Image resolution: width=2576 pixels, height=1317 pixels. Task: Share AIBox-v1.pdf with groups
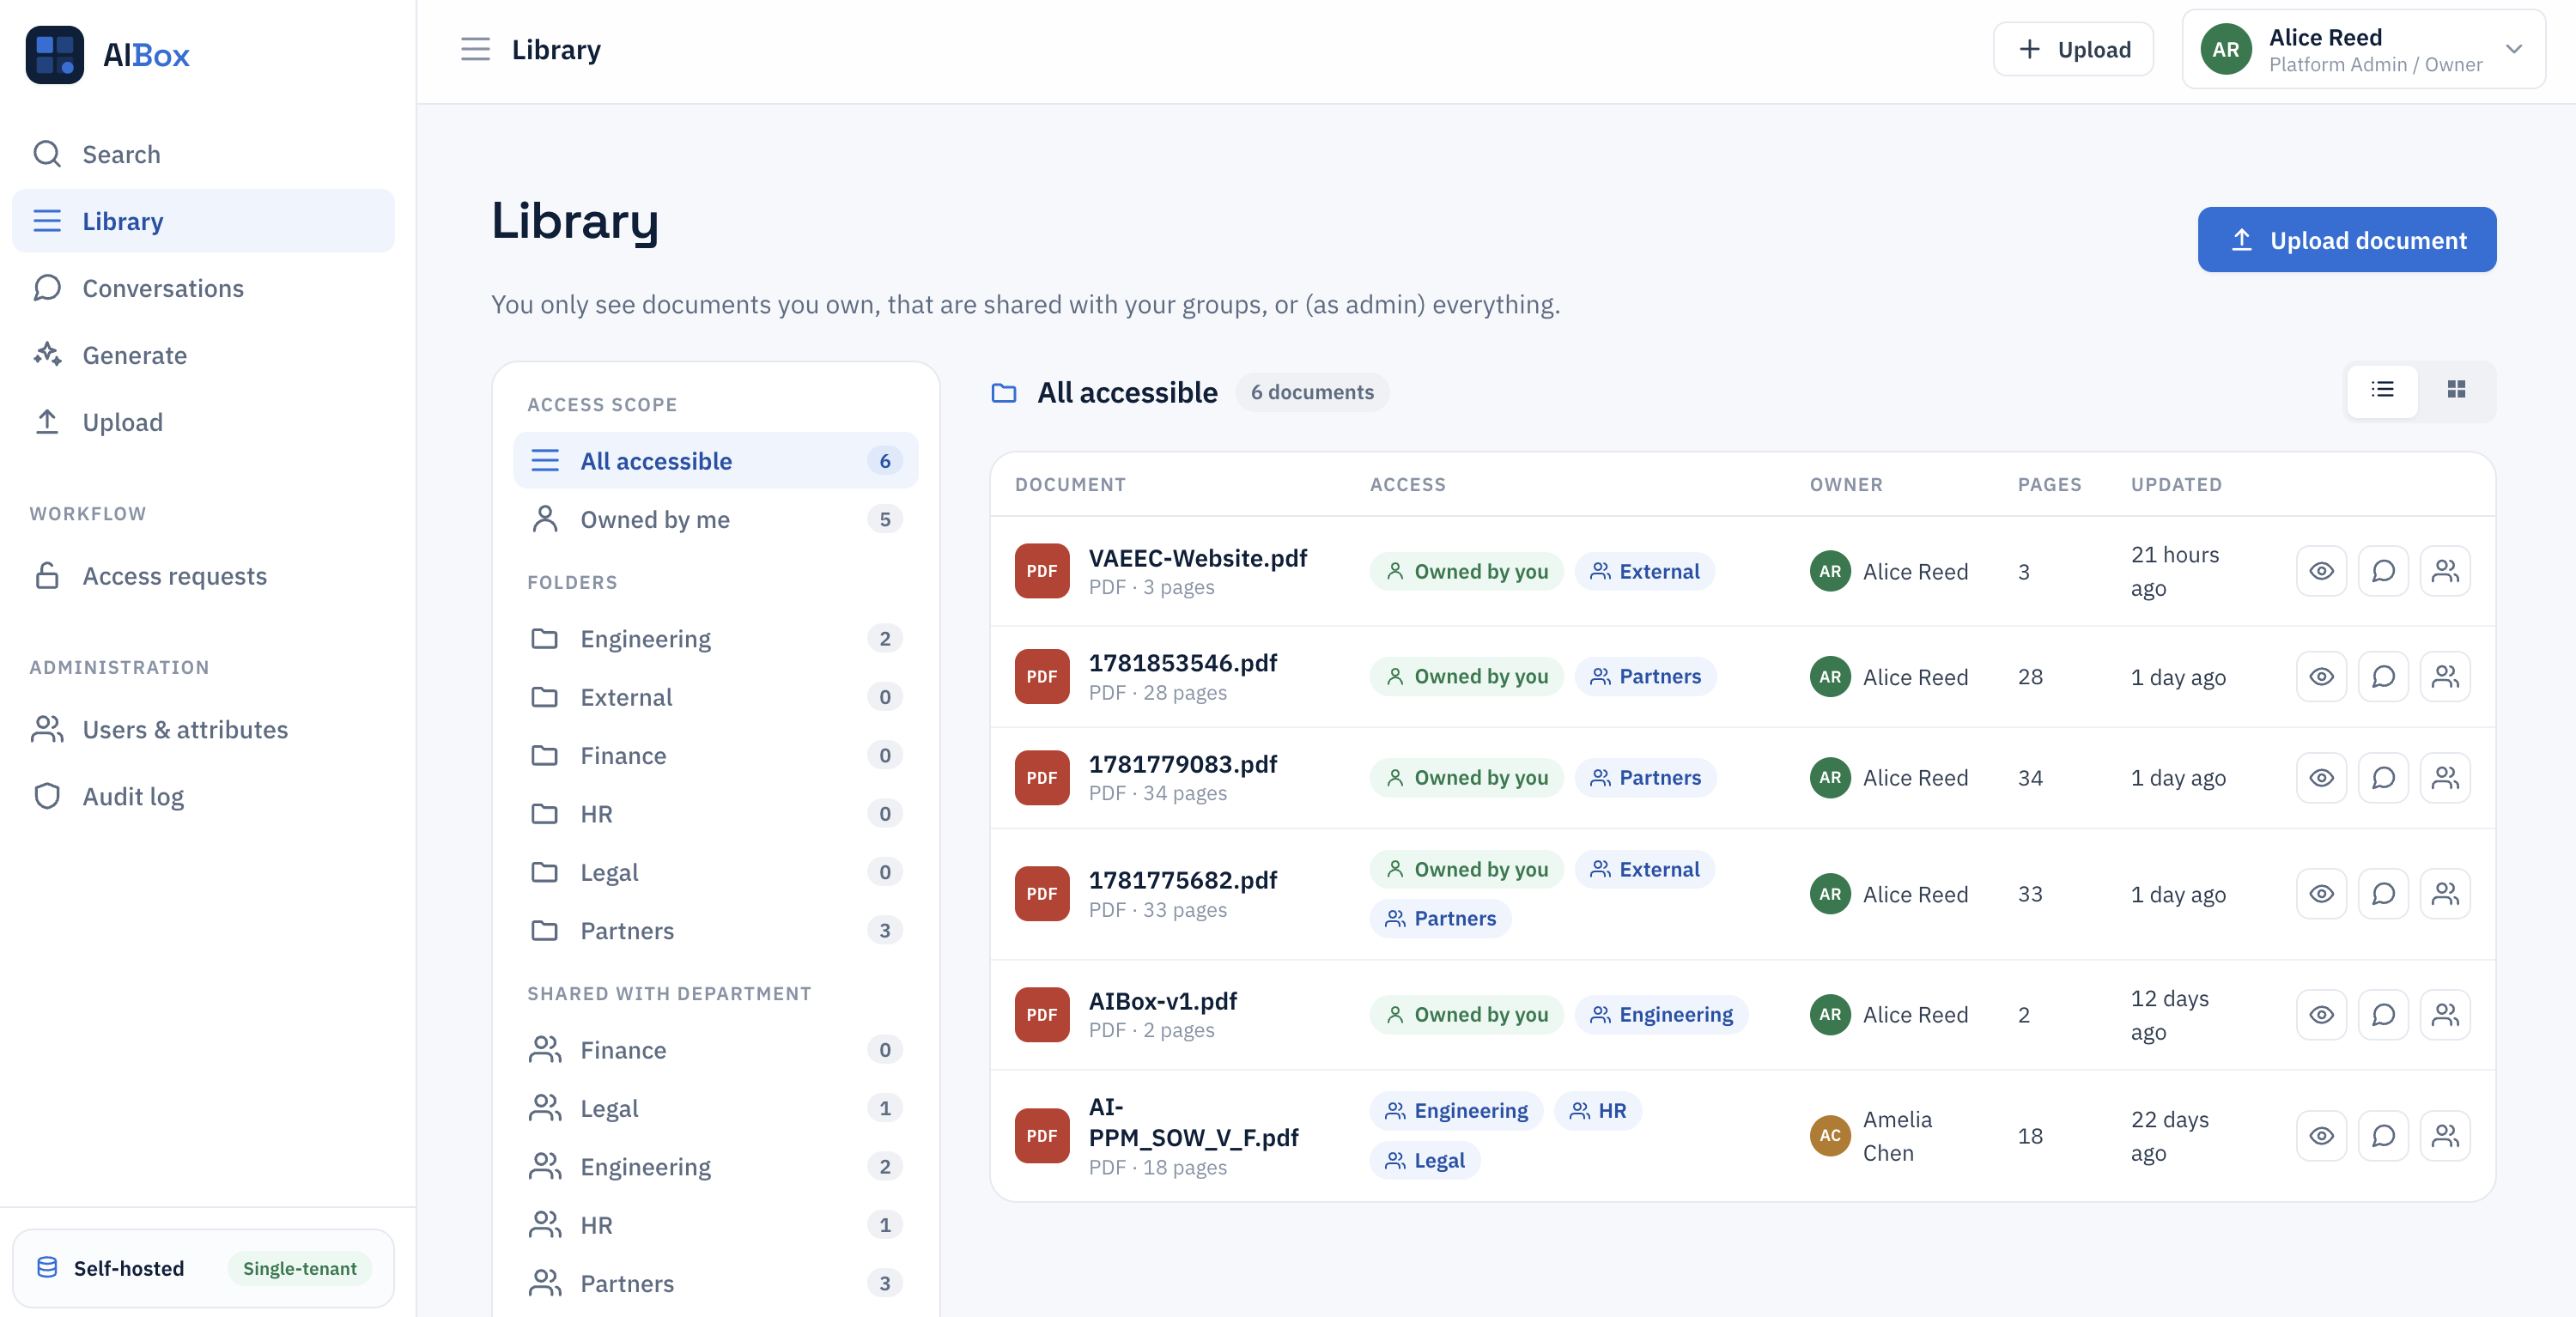pos(2445,1015)
